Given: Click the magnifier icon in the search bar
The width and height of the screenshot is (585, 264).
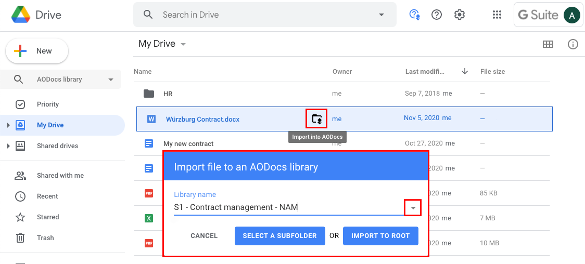Looking at the screenshot, I should coord(148,15).
